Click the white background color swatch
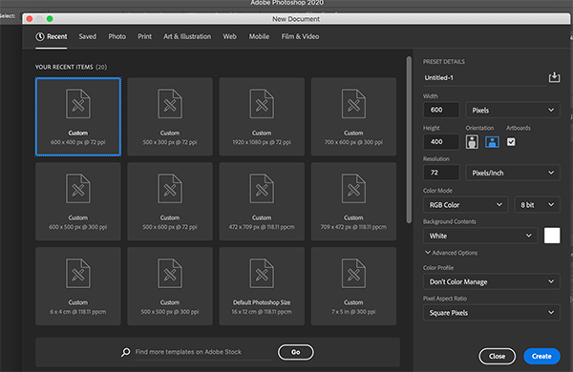 (x=552, y=236)
